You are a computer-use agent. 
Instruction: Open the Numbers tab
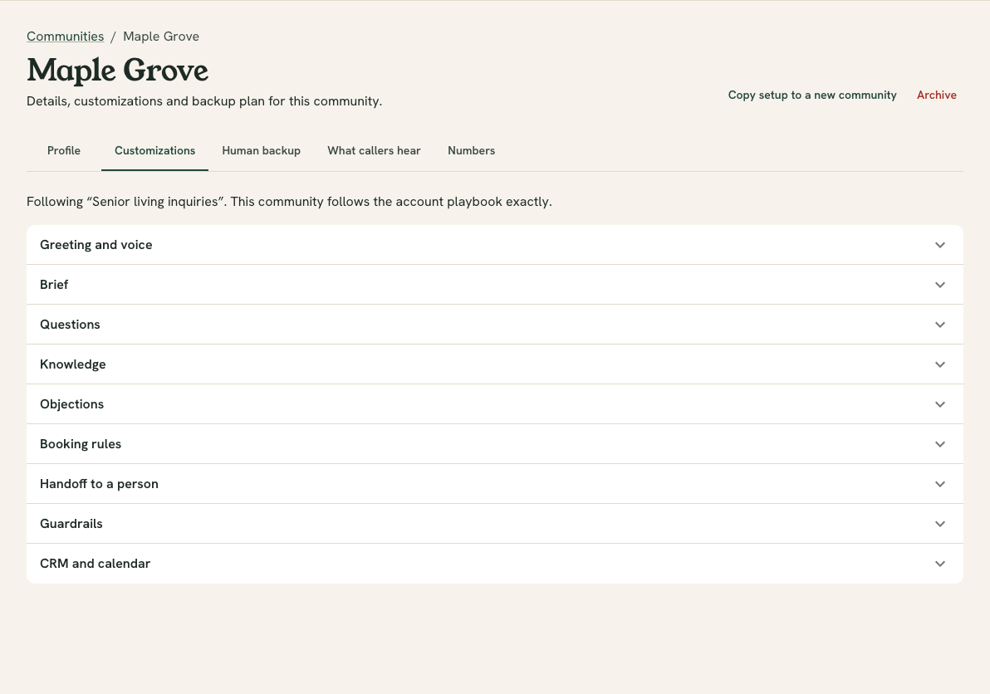point(471,151)
